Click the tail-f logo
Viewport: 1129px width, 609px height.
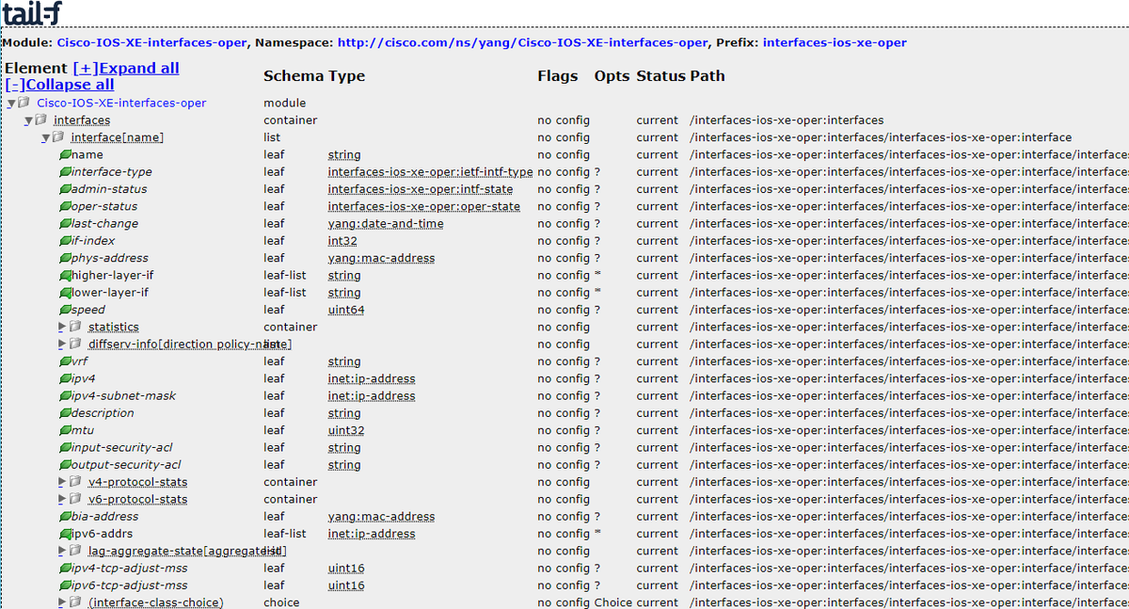tap(33, 13)
